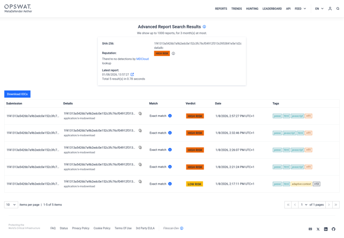The image size is (344, 238).
Task: Click the Verdict column header
Action: (190, 103)
